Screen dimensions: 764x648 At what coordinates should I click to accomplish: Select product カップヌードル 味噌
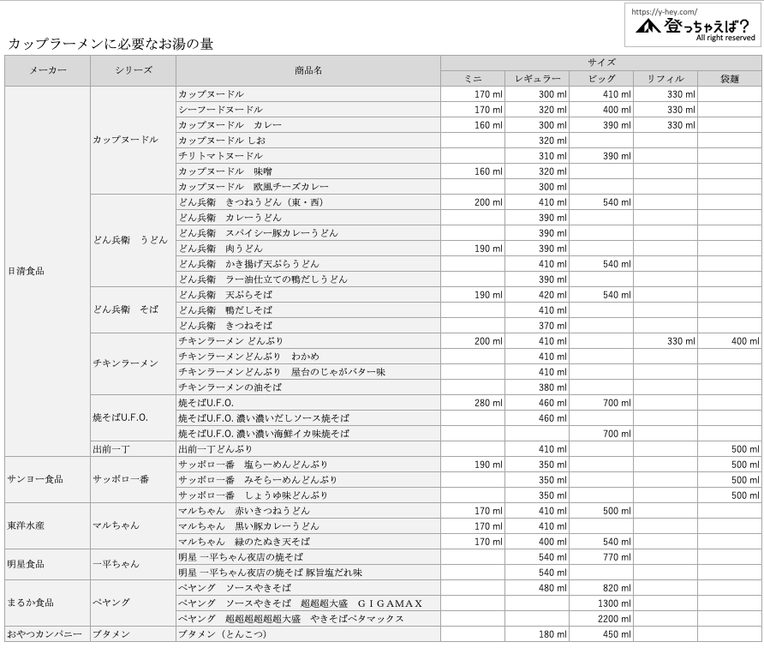pyautogui.click(x=308, y=171)
